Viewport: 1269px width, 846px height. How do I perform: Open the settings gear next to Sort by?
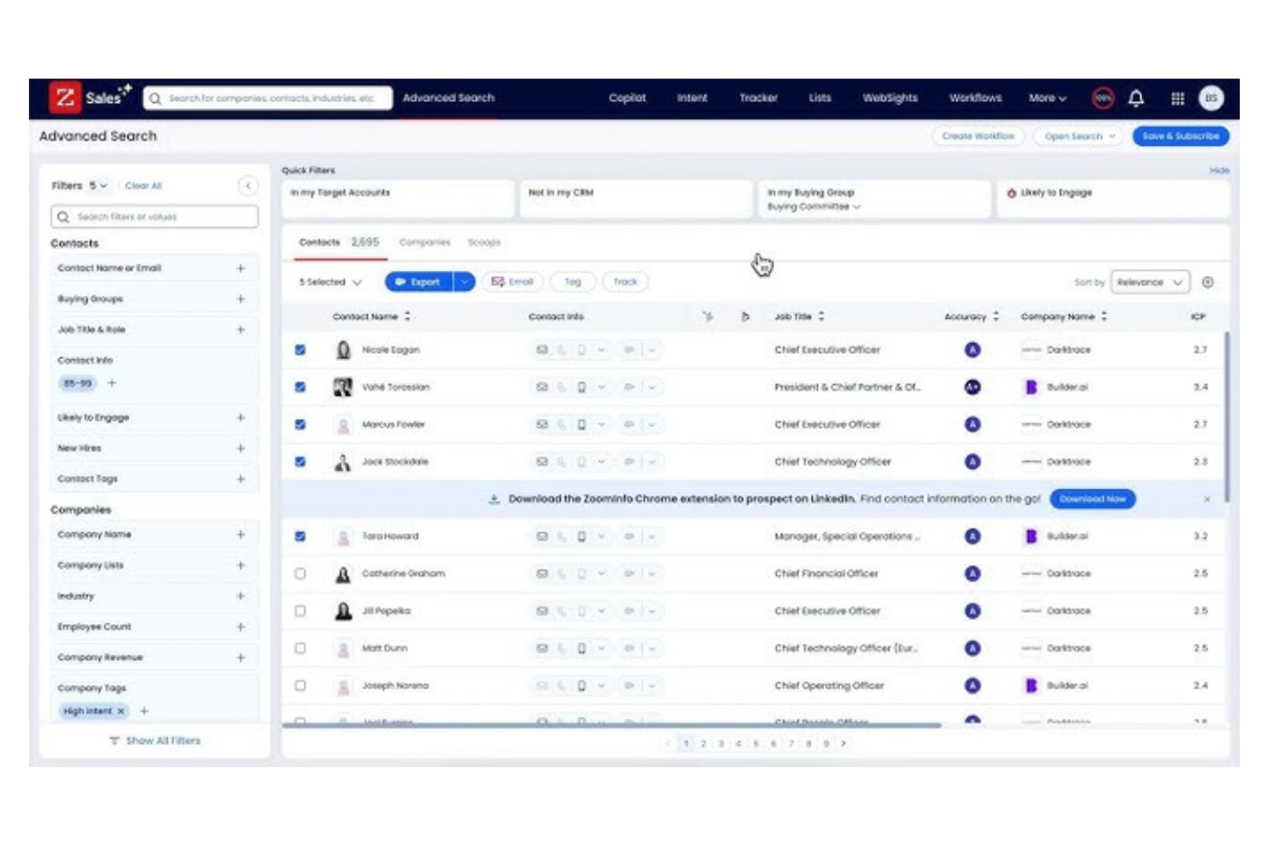(1209, 282)
